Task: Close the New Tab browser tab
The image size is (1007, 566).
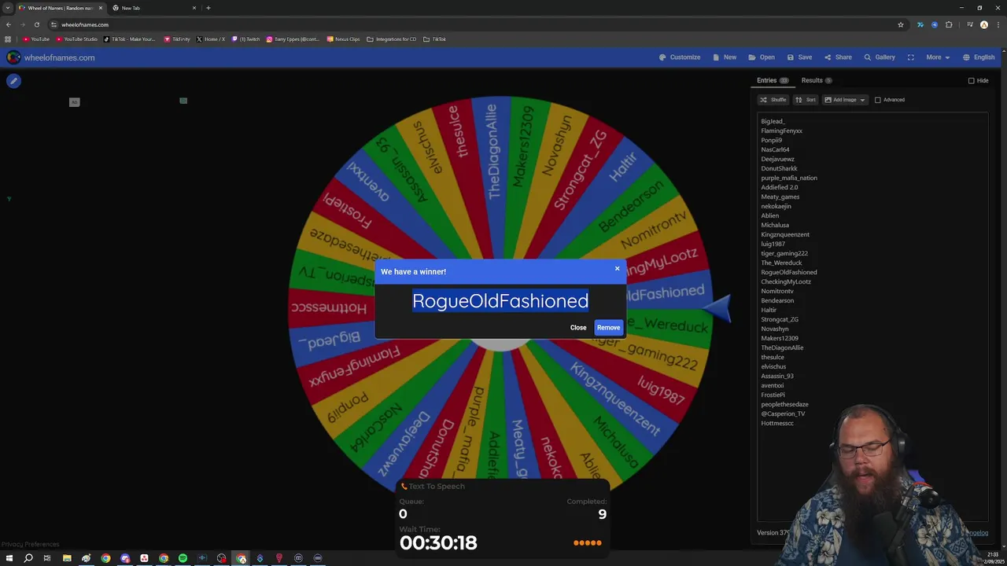Action: (x=194, y=8)
